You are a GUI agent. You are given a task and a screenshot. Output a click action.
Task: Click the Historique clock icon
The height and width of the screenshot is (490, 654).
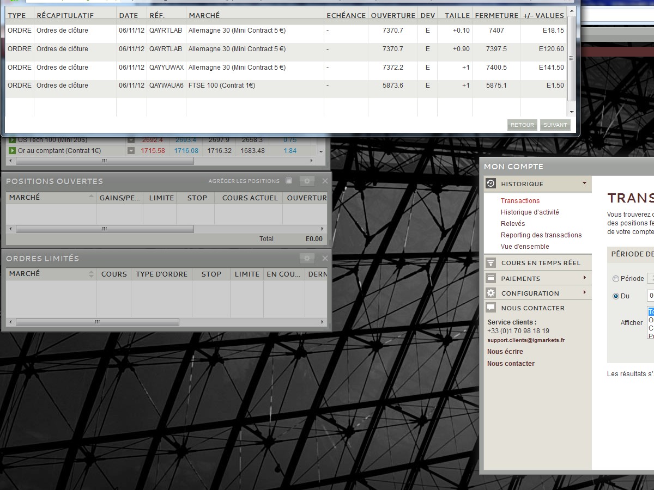(x=491, y=184)
